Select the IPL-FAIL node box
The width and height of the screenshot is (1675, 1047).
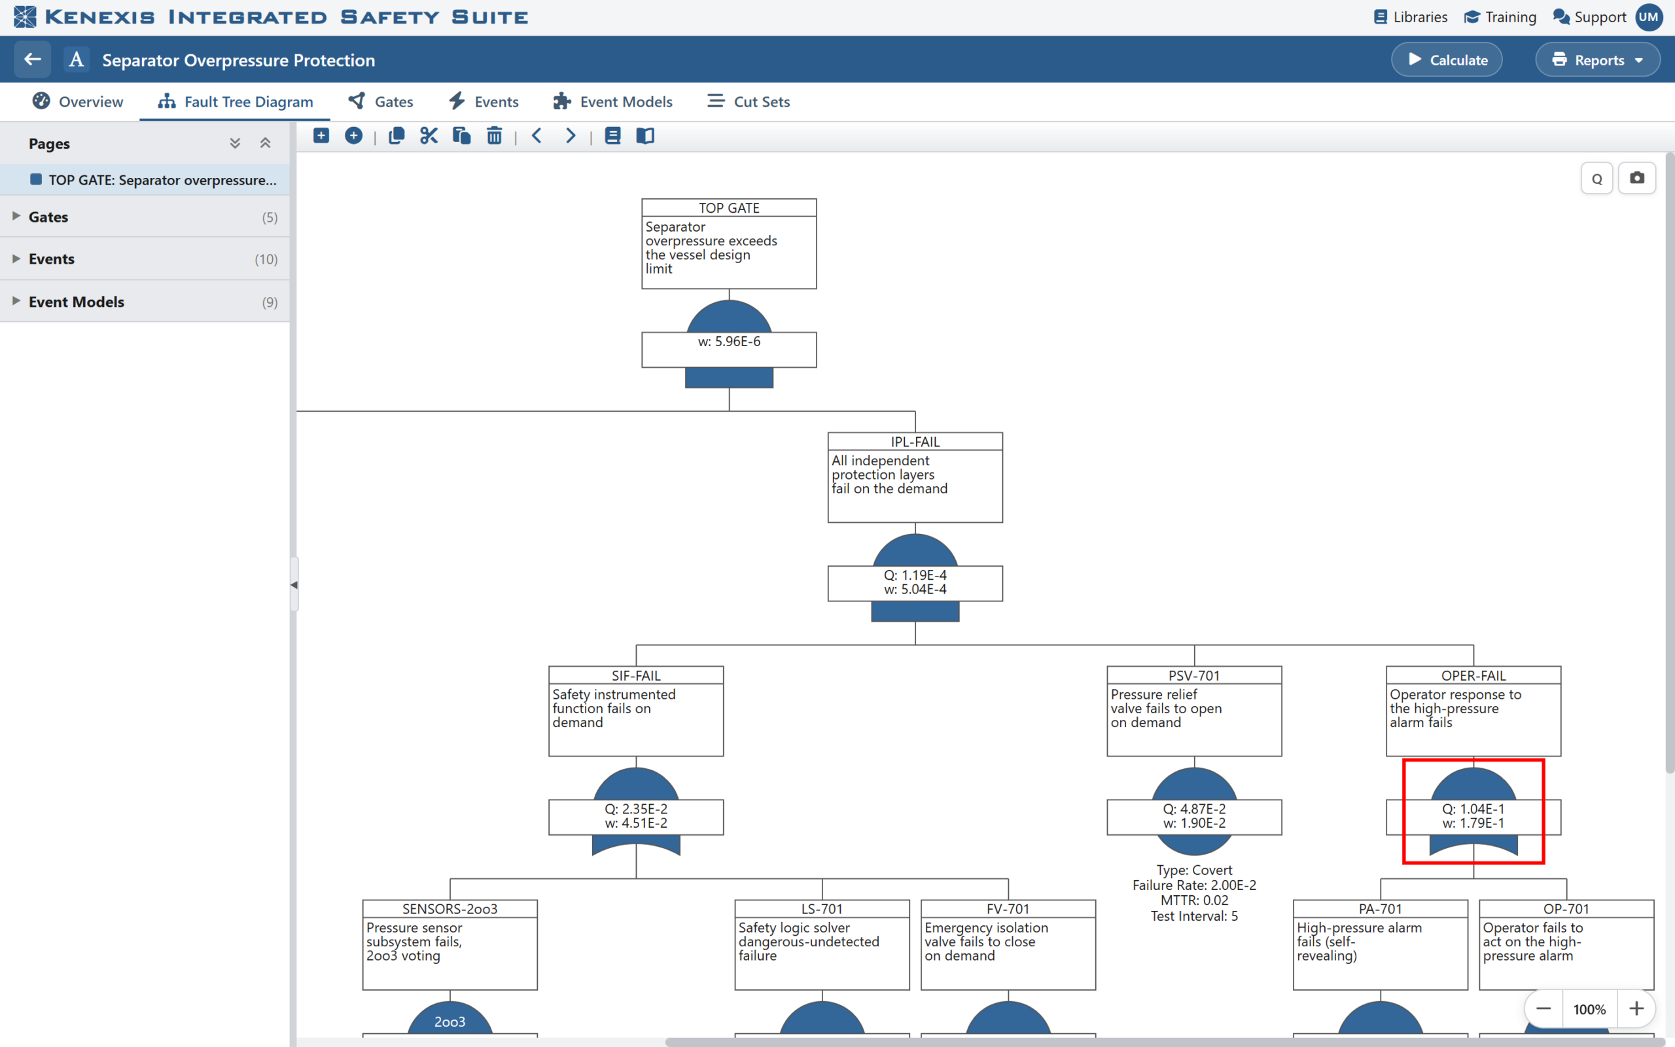[915, 477]
